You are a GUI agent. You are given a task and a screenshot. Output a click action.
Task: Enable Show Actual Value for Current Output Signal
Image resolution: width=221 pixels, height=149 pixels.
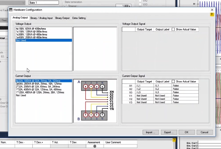tap(173, 81)
